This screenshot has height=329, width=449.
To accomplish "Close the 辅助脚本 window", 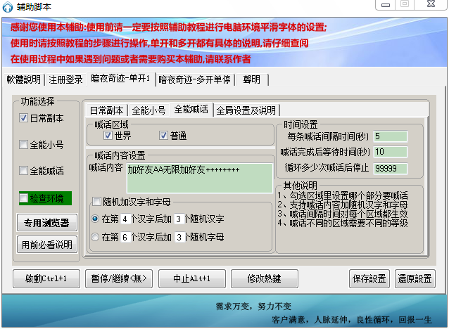I will (428, 5).
